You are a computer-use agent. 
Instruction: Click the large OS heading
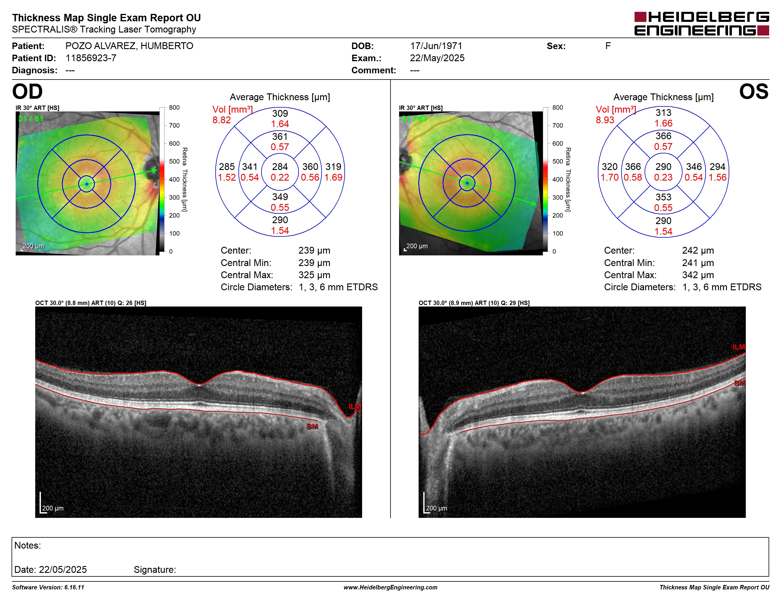(x=754, y=91)
